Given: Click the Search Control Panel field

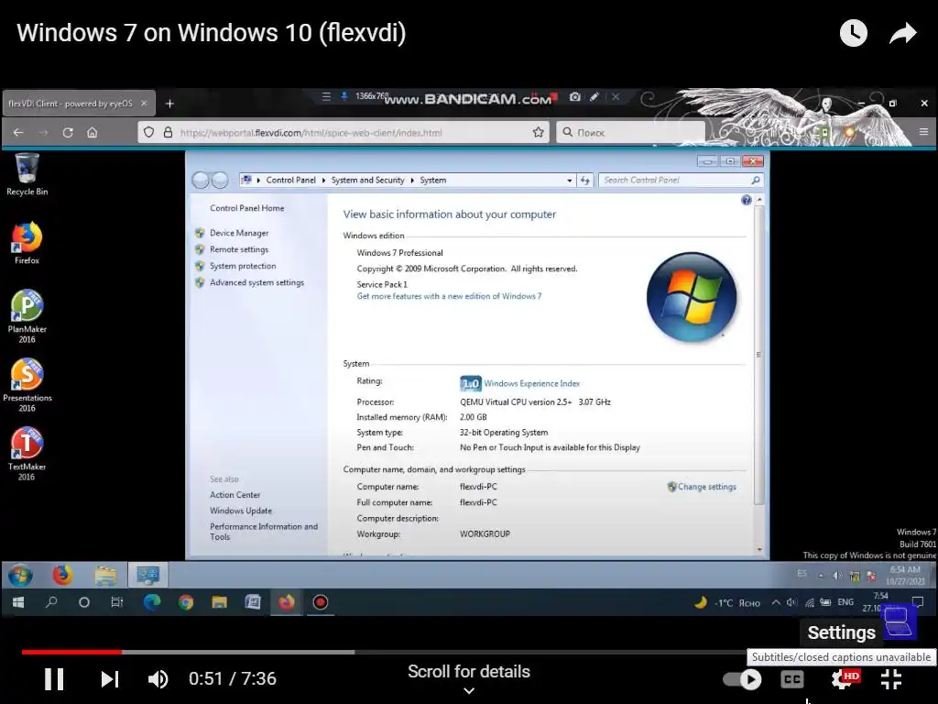Looking at the screenshot, I should pyautogui.click(x=681, y=181).
